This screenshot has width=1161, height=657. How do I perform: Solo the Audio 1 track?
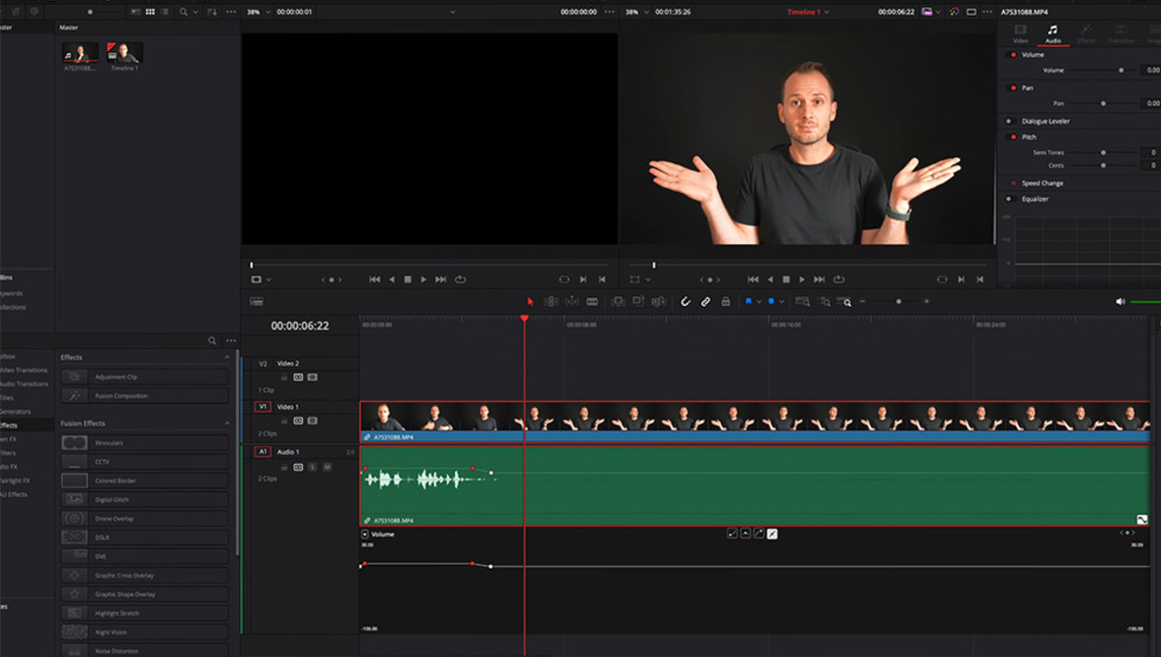click(x=313, y=467)
